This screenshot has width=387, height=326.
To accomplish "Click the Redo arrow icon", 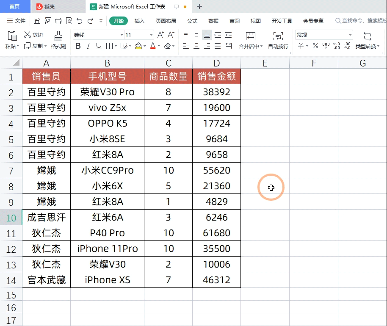I will click(90, 21).
